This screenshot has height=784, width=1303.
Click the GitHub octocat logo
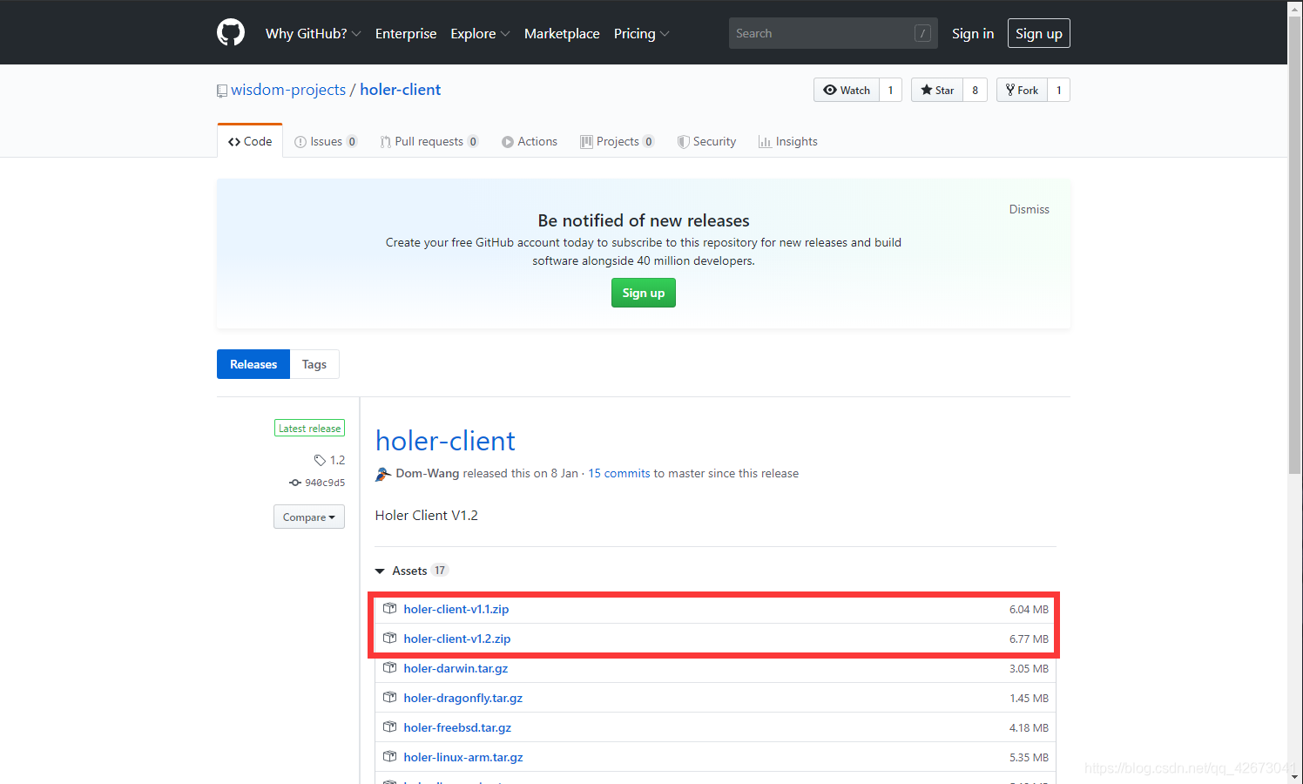coord(231,33)
